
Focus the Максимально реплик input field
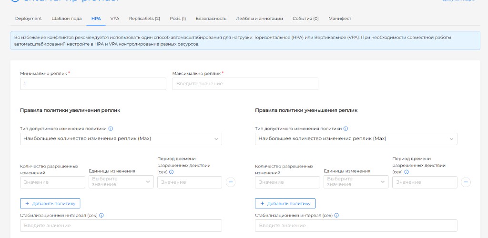[245, 84]
